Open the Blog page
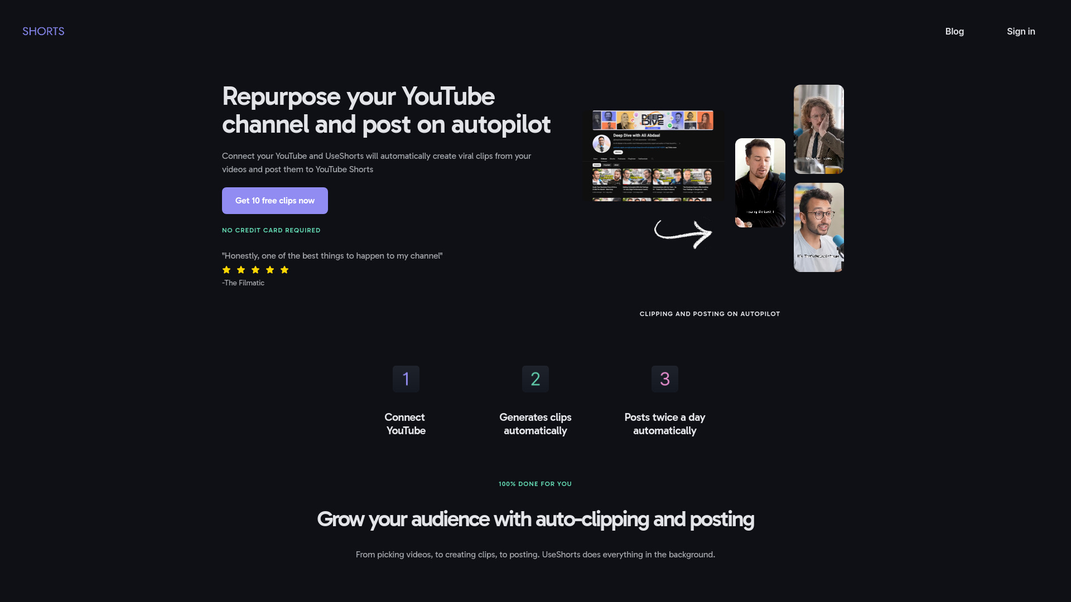This screenshot has height=602, width=1071. (x=954, y=31)
